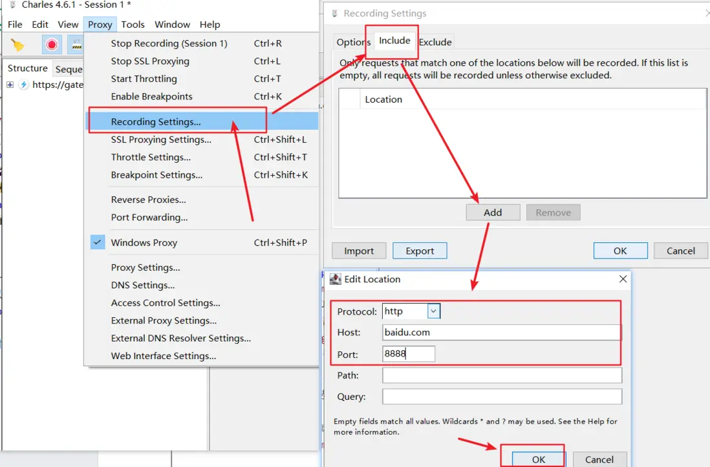The image size is (710, 467).
Task: Open Proxy Settings...
Action: pyautogui.click(x=202, y=267)
